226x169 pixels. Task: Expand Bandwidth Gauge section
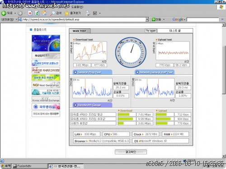pyautogui.click(x=92, y=105)
